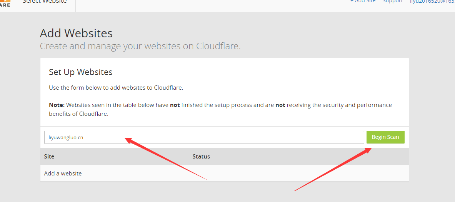Select the Add a website table row

225,173
